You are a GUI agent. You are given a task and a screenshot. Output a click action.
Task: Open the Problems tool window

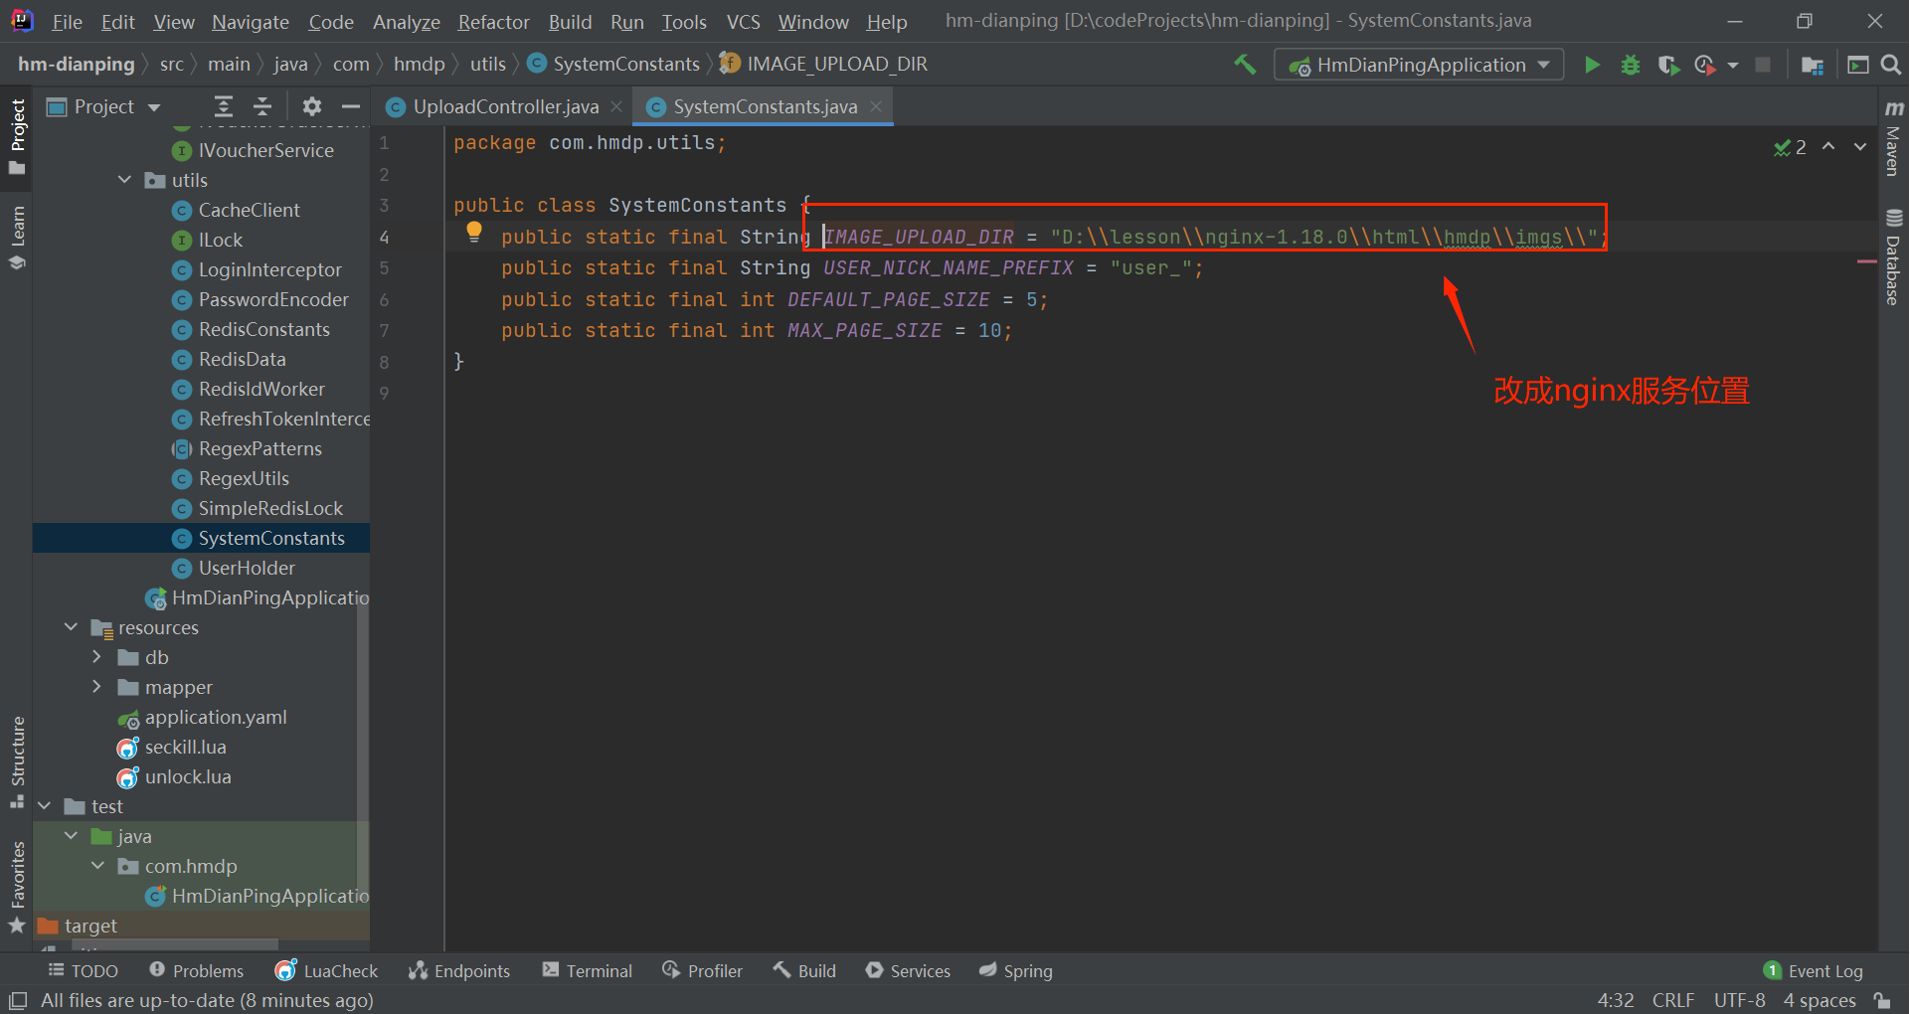click(x=196, y=971)
